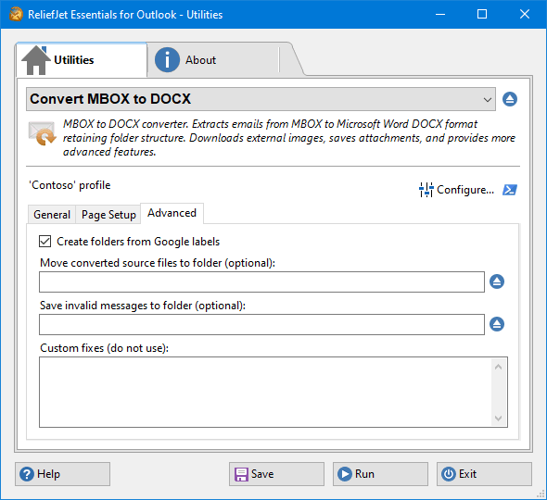Click the Custom fixes scrollbar down arrow
547x500 pixels.
(x=498, y=419)
